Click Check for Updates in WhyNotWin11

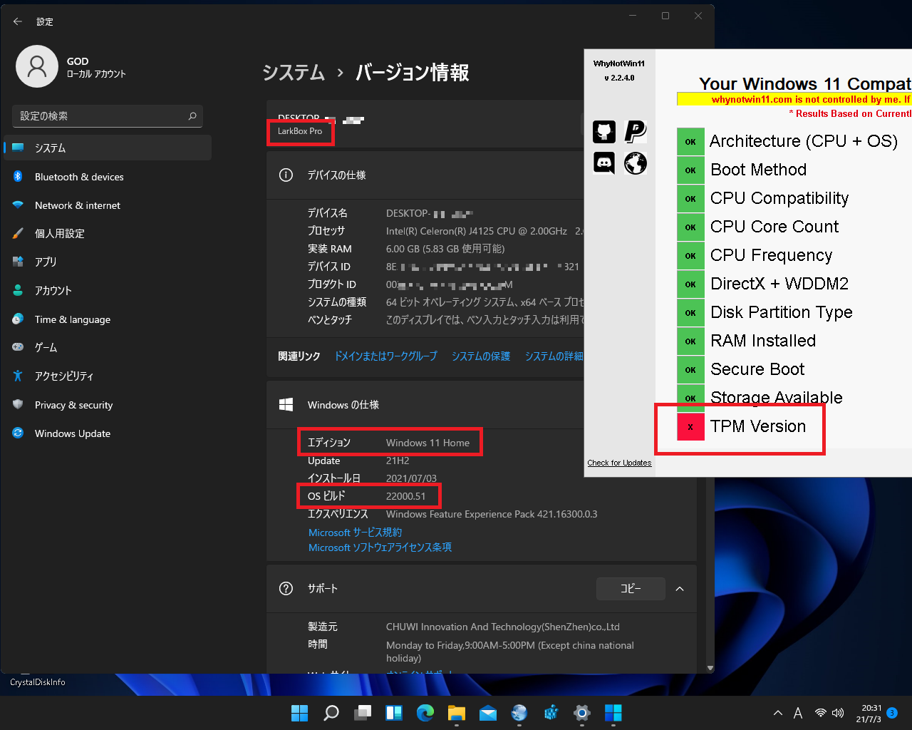click(x=619, y=463)
